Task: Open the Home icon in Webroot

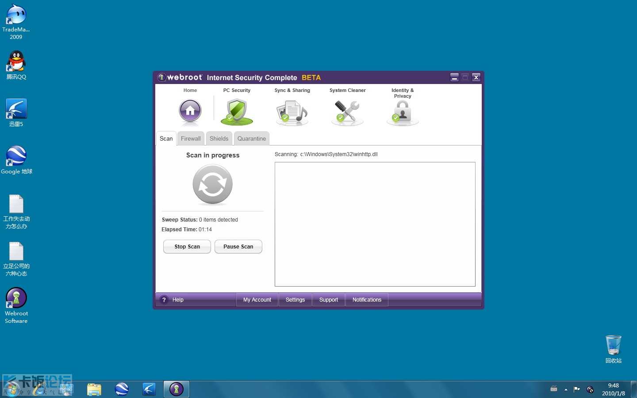Action: [190, 111]
